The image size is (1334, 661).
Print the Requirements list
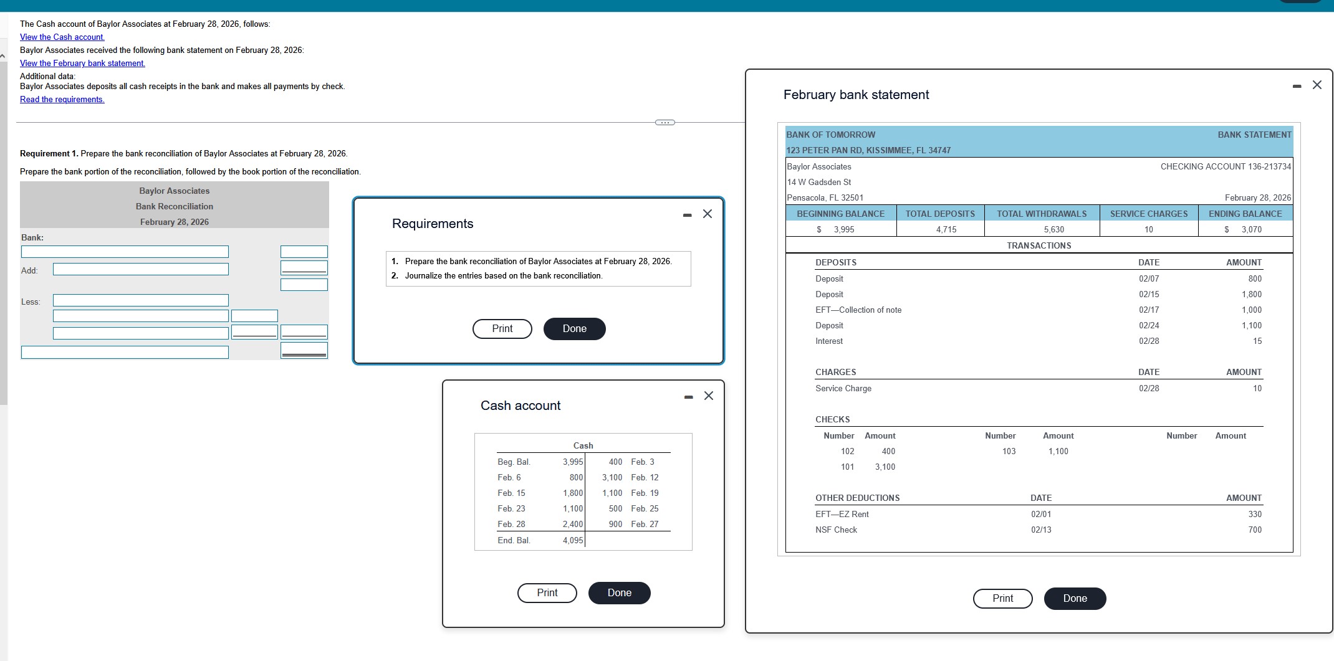pyautogui.click(x=502, y=328)
